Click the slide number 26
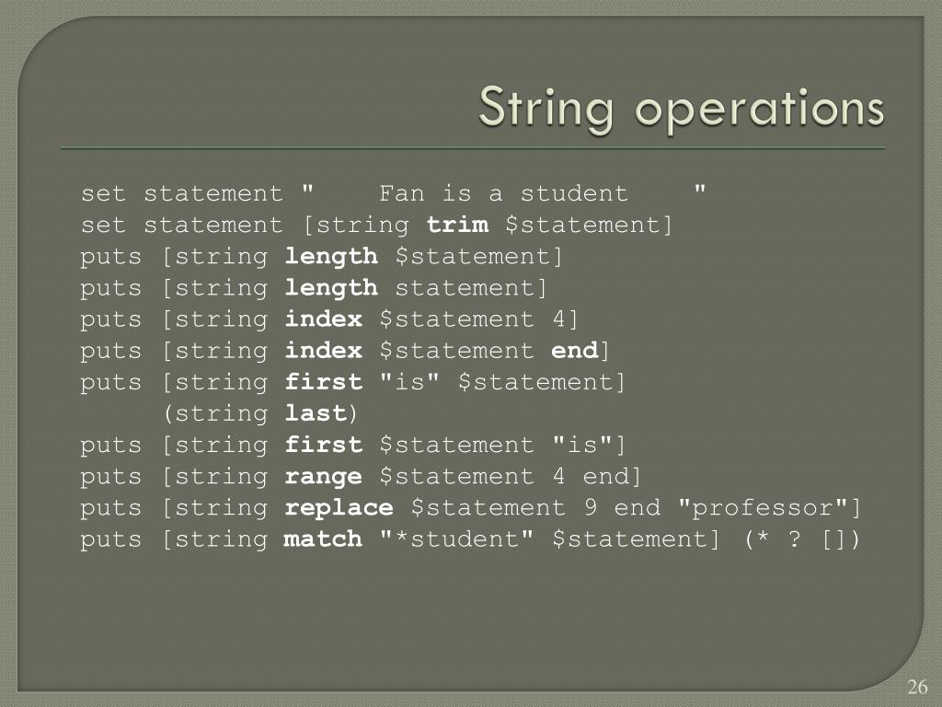Image resolution: width=942 pixels, height=707 pixels. tap(917, 687)
